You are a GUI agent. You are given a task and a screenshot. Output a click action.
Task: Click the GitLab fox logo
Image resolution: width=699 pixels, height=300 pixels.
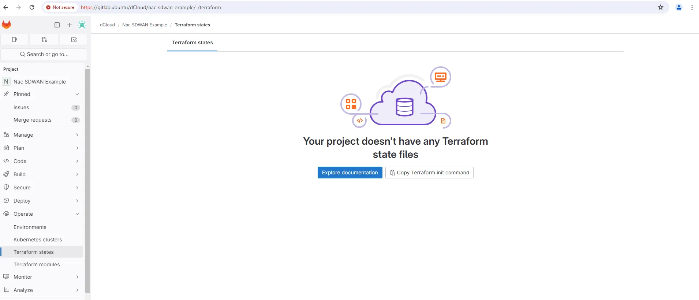click(x=7, y=25)
